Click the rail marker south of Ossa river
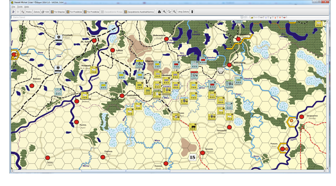The height and width of the screenshot is (186, 336). click(x=58, y=69)
